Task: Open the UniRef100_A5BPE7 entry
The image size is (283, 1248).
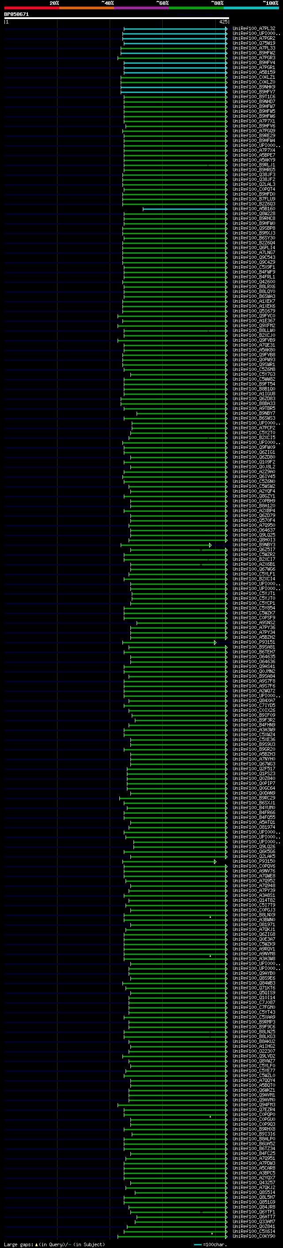Action: click(254, 155)
